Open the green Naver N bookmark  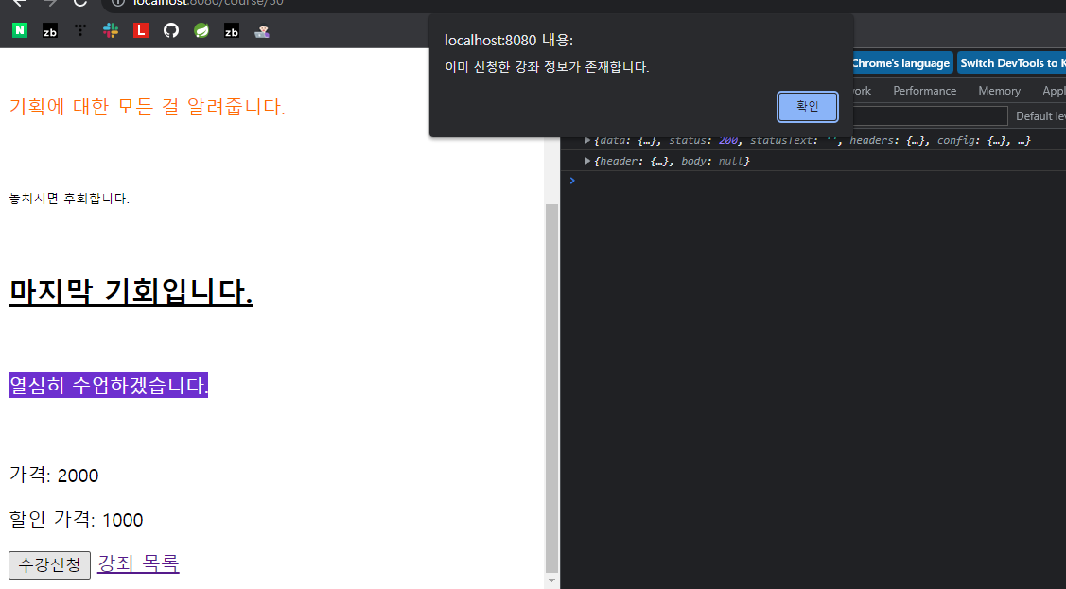coord(20,30)
